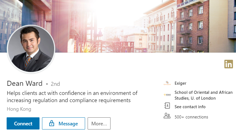Click the 2nd degree connection badge
This screenshot has height=132, width=236.
(x=55, y=84)
